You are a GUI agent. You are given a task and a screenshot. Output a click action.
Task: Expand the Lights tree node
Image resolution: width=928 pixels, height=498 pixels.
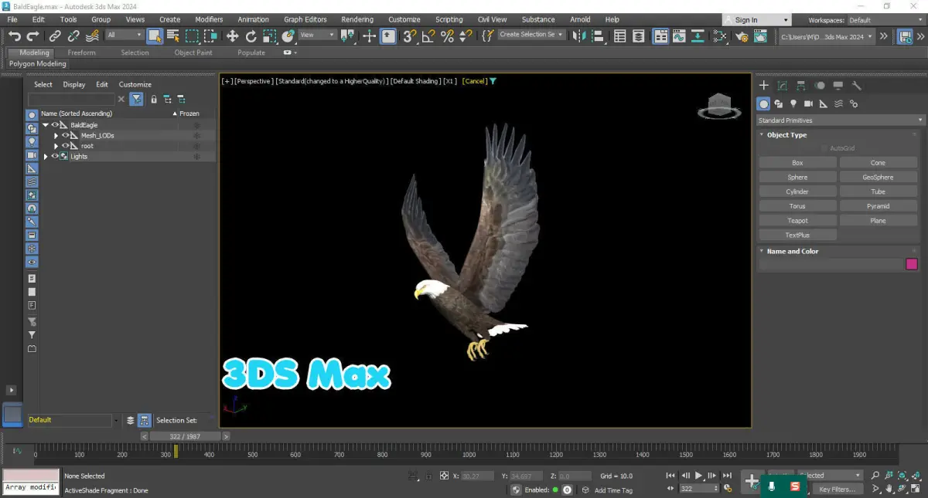[x=46, y=156]
